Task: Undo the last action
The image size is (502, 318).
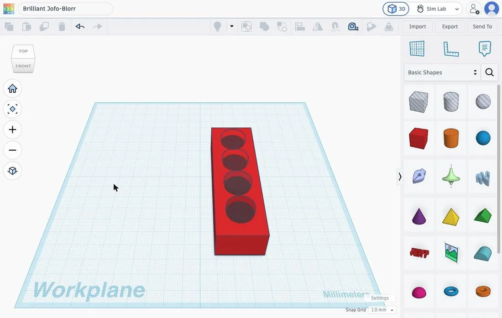Action: tap(80, 26)
